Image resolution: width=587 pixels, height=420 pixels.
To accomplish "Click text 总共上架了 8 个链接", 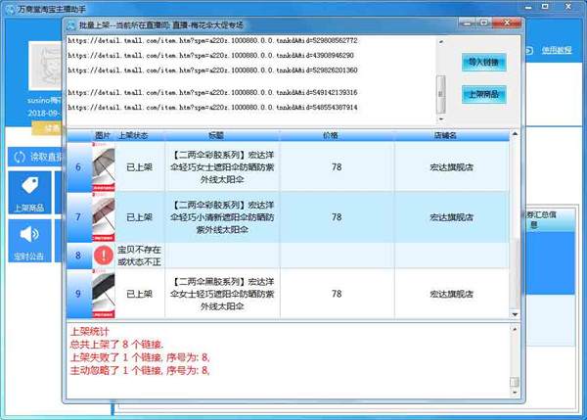I will coord(116,345).
